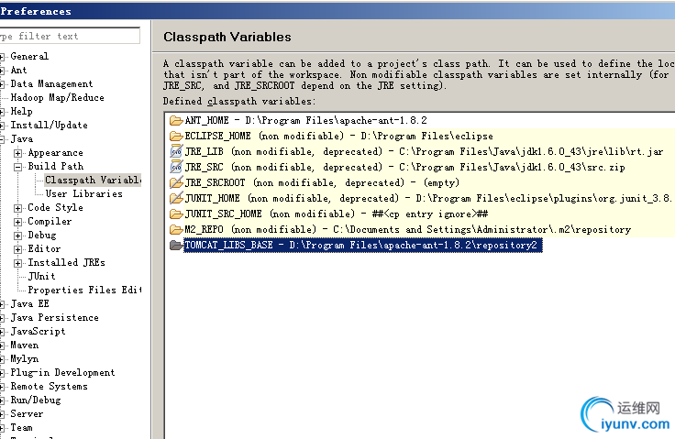Click the JRE_SRCROOT deprecated folder icon
Viewport: 675px width, 439px height.
click(176, 182)
